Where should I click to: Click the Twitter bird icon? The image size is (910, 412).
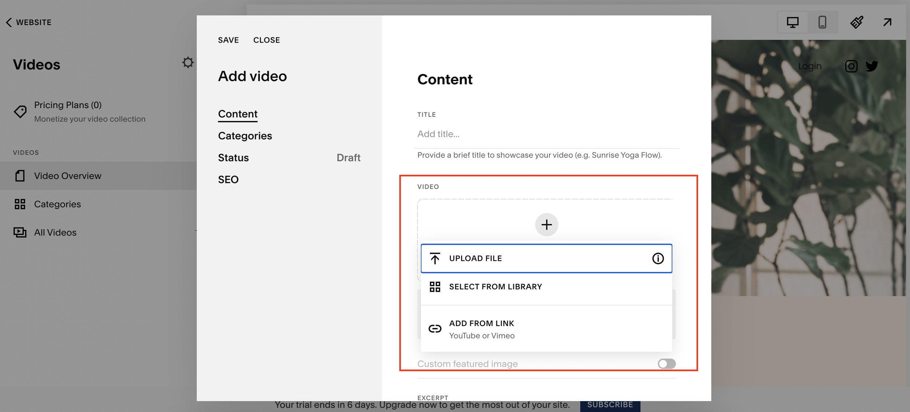[872, 66]
